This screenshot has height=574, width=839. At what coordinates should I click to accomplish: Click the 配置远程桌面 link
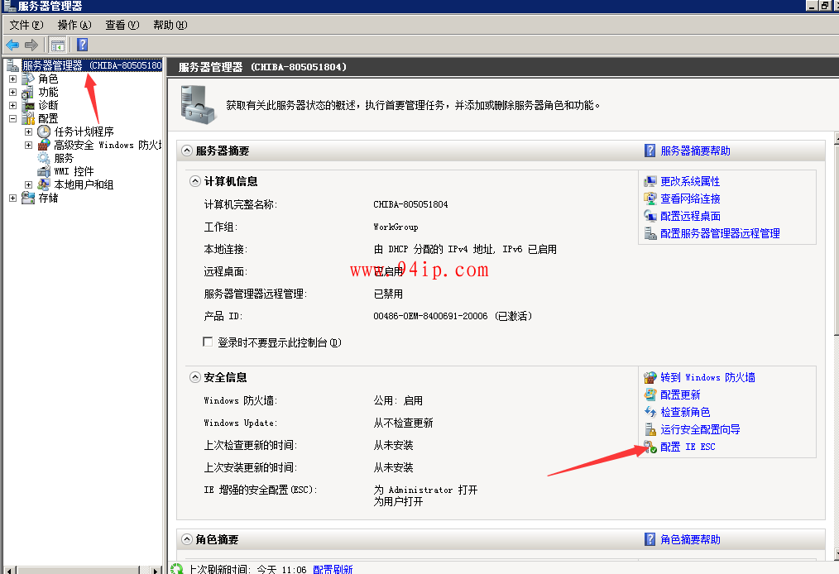(x=690, y=216)
